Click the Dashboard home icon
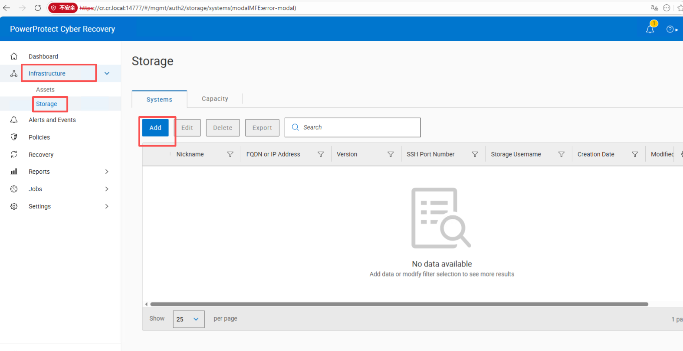The height and width of the screenshot is (351, 683). pos(14,56)
